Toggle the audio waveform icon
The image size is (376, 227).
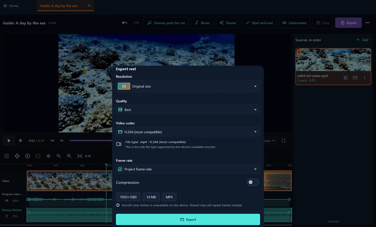point(48,156)
